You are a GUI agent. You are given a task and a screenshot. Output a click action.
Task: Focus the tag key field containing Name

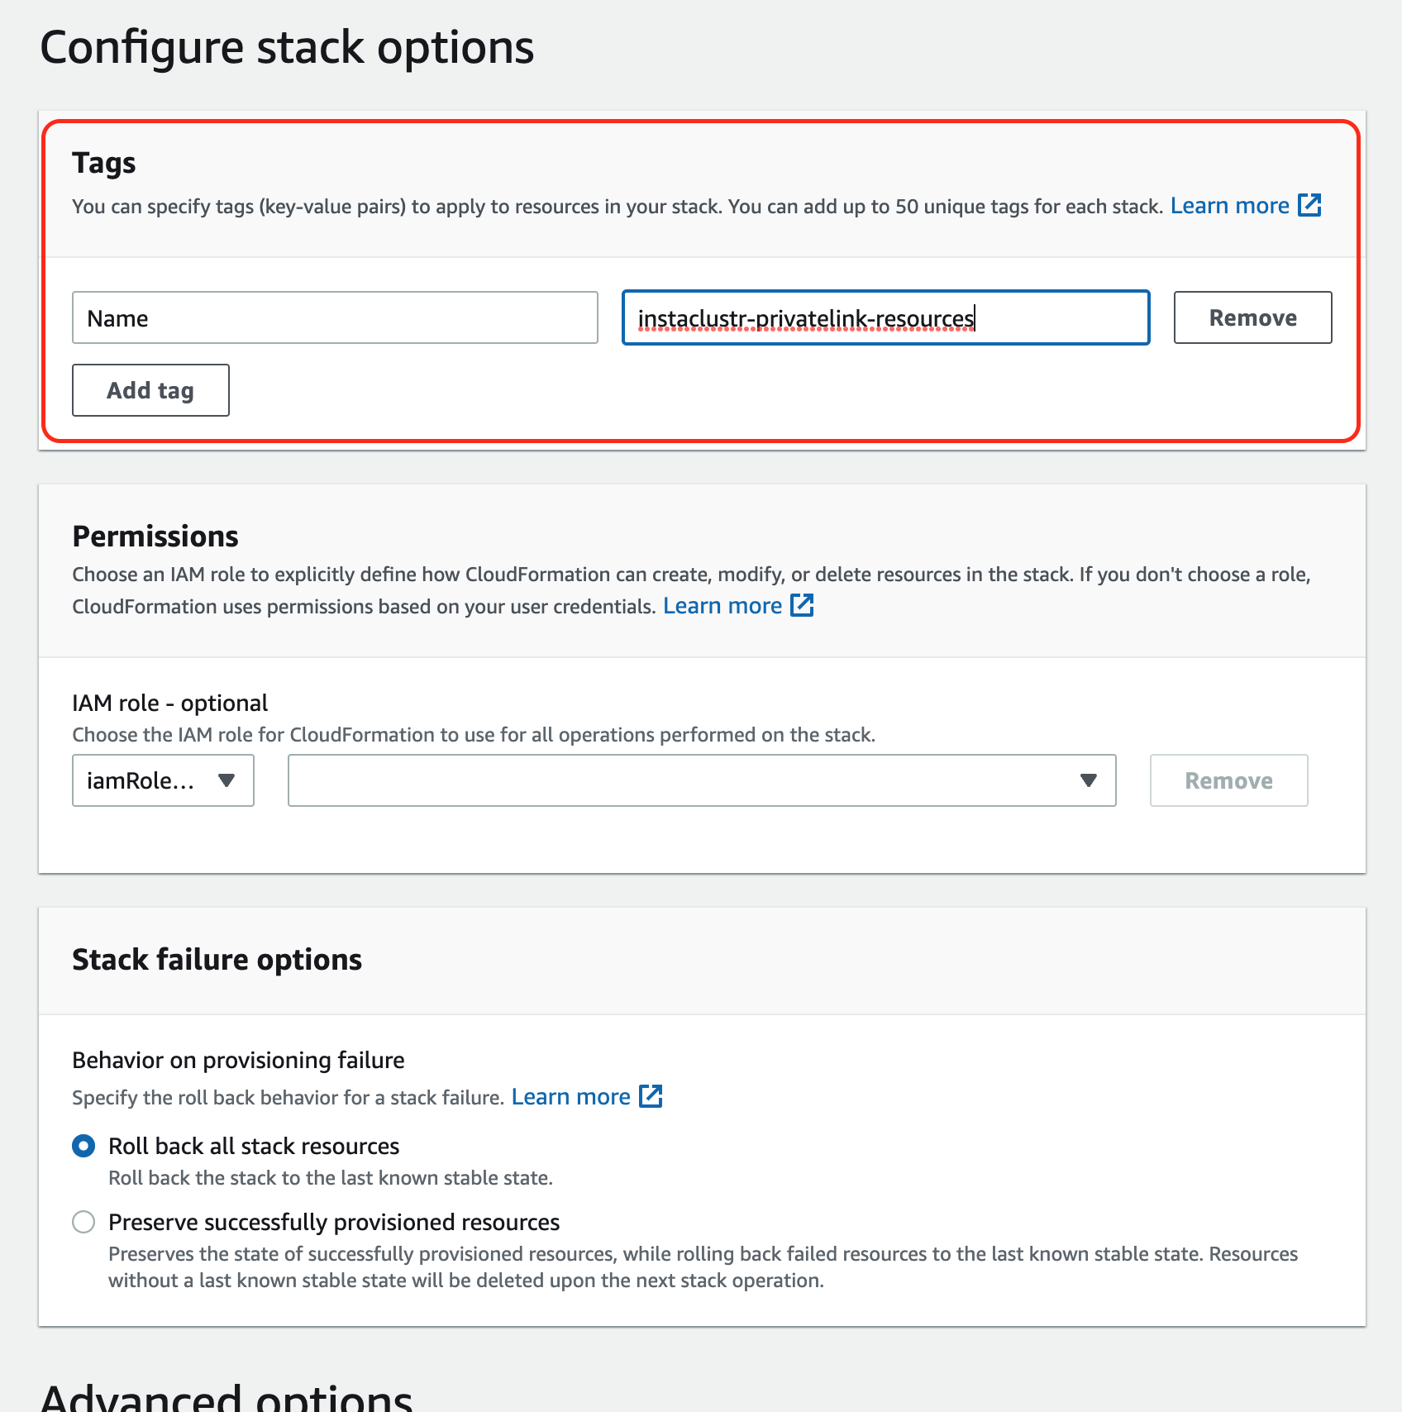tap(335, 317)
